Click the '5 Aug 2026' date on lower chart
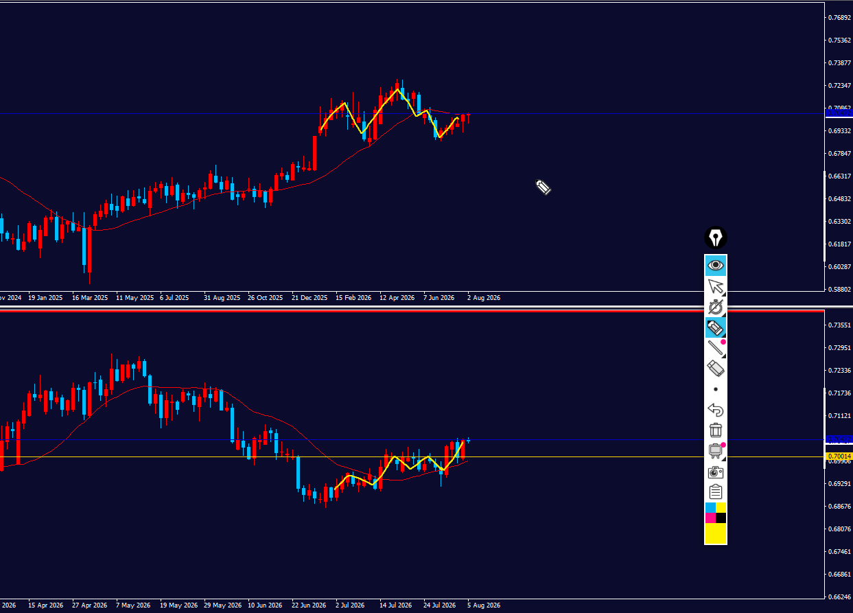853x613 pixels. tap(484, 605)
